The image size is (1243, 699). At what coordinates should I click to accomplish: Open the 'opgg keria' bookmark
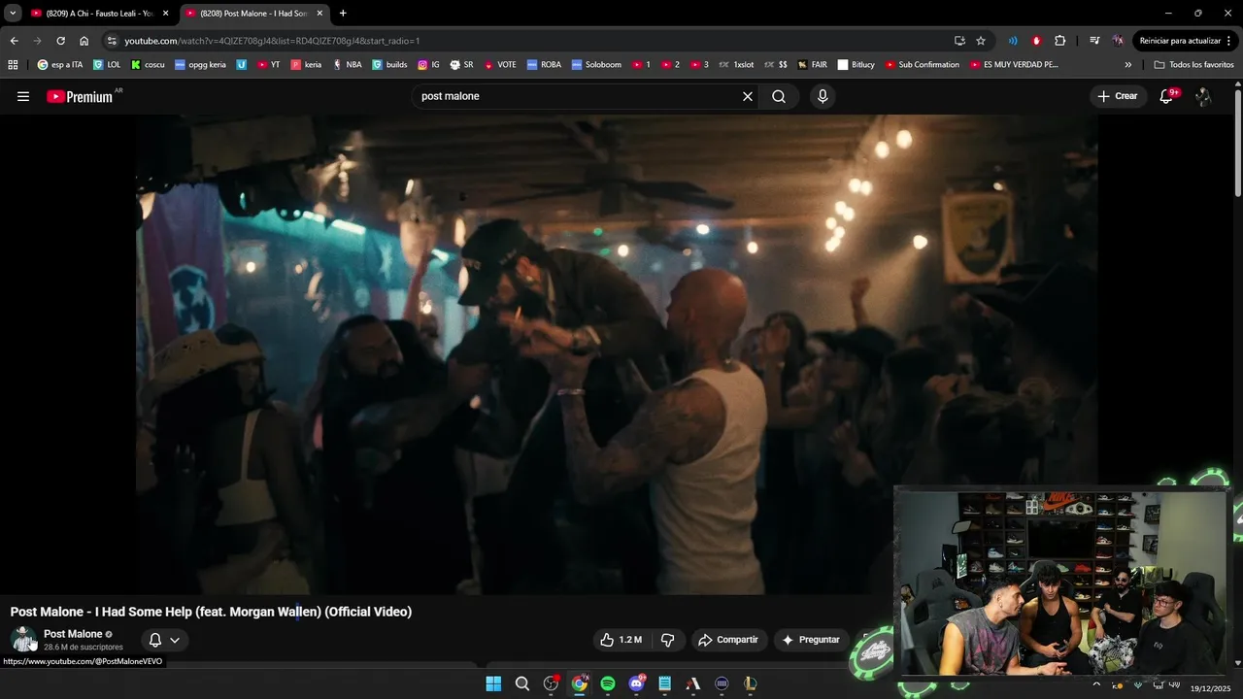201,65
